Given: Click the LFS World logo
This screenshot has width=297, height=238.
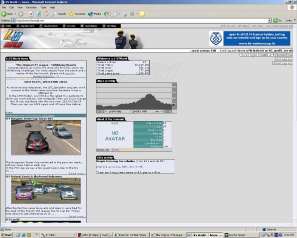Looking at the screenshot, I should click(13, 38).
